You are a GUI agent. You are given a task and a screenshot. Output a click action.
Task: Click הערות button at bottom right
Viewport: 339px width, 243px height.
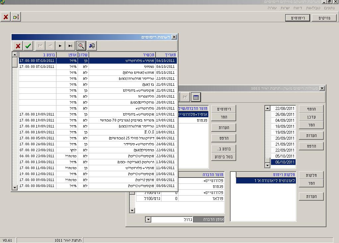(x=311, y=196)
